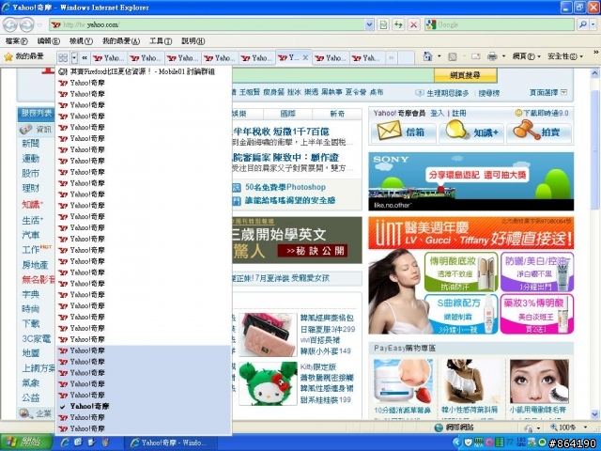
Task: Open the 說明(H) menu
Action: [x=193, y=41]
